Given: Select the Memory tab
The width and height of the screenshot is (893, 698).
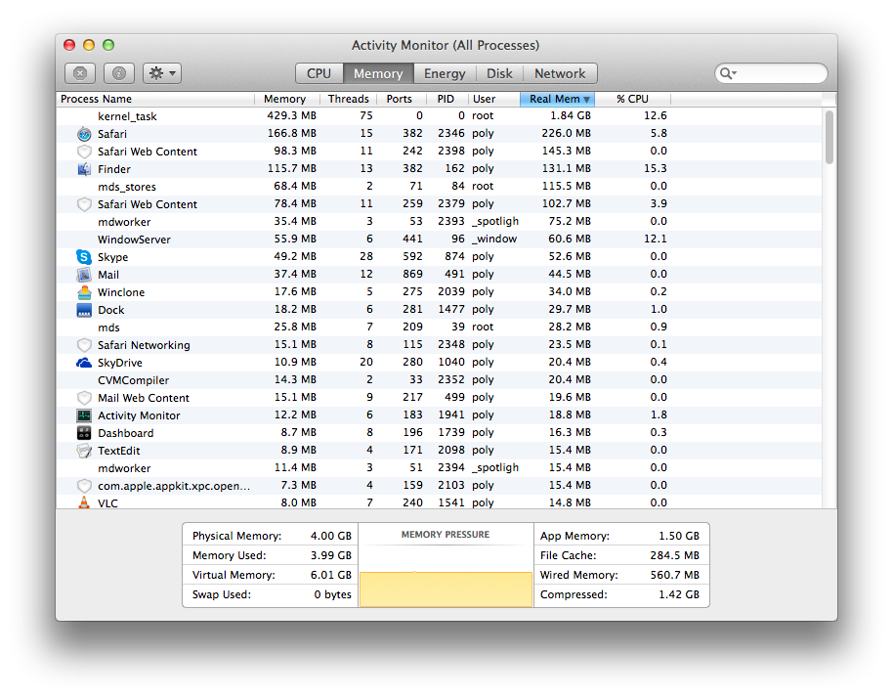Looking at the screenshot, I should [378, 73].
